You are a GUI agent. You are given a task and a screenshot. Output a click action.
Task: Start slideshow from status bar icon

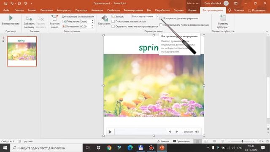point(223,141)
